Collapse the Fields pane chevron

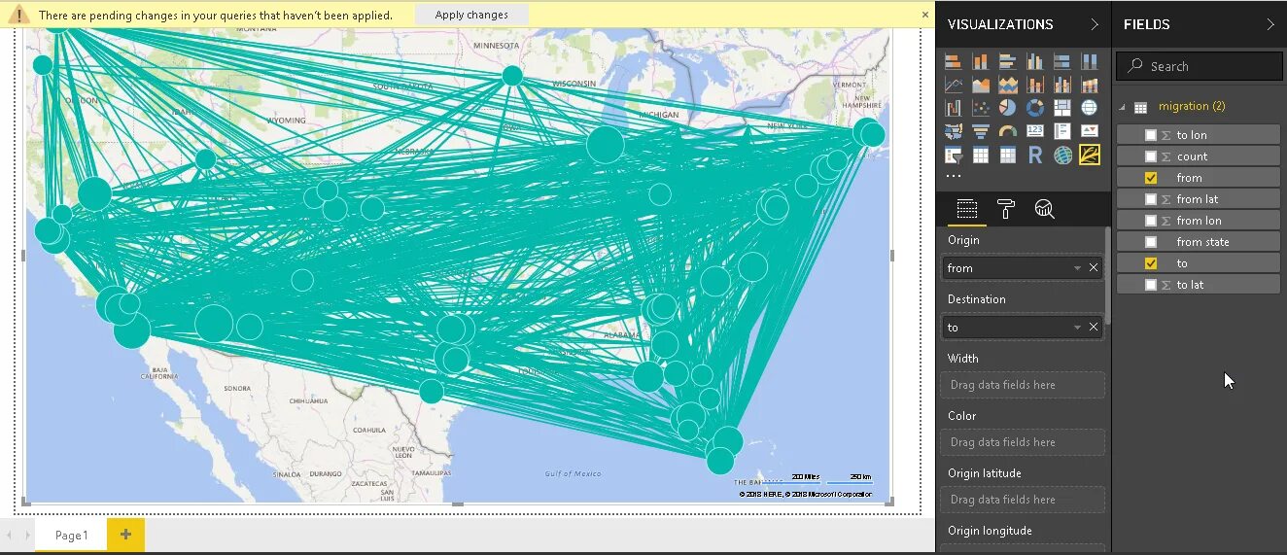tap(1270, 24)
